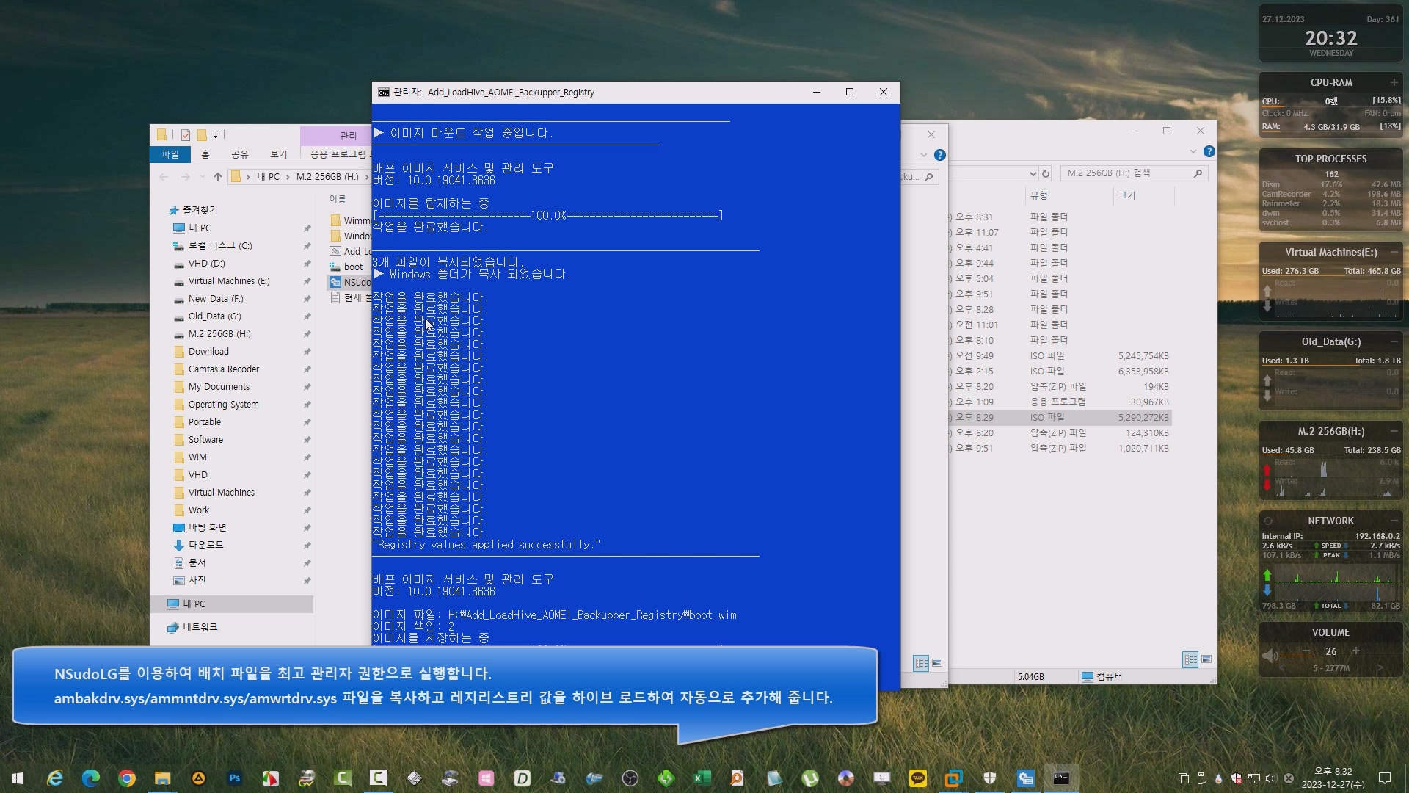This screenshot has height=793, width=1409.
Task: Open Excel from the taskbar
Action: 702,778
